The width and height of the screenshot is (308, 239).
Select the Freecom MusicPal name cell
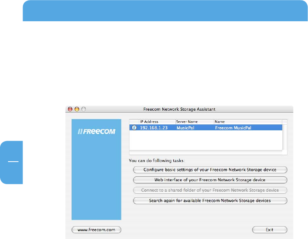click(x=233, y=128)
